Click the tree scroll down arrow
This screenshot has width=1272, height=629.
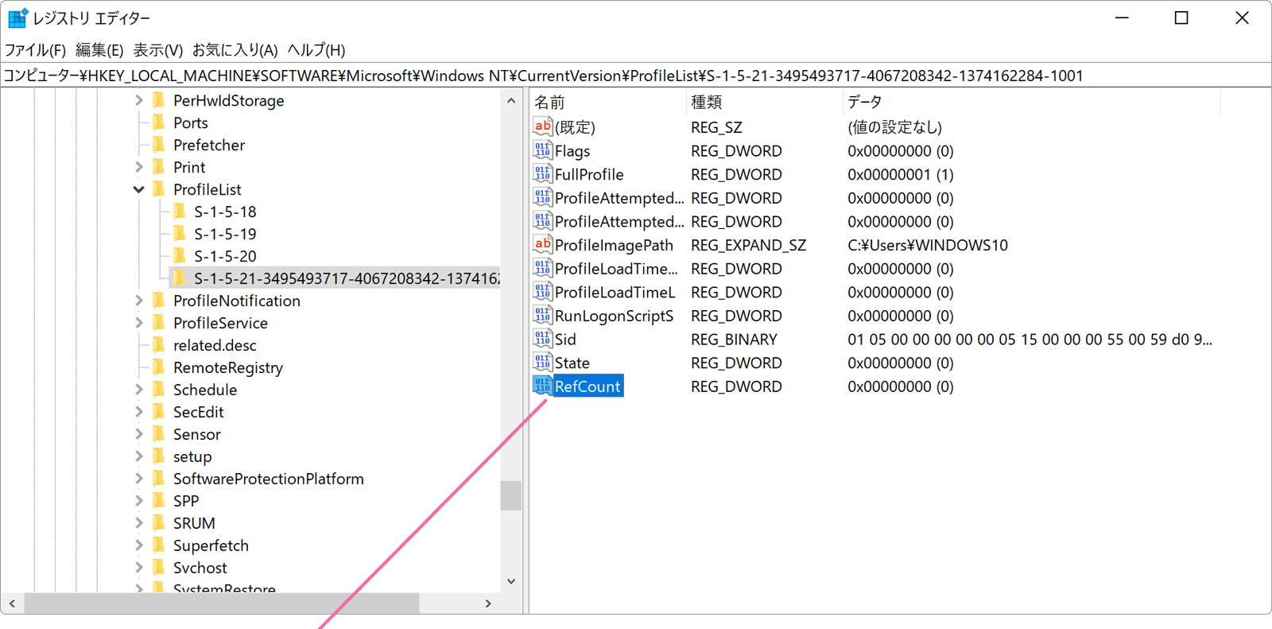pos(511,581)
